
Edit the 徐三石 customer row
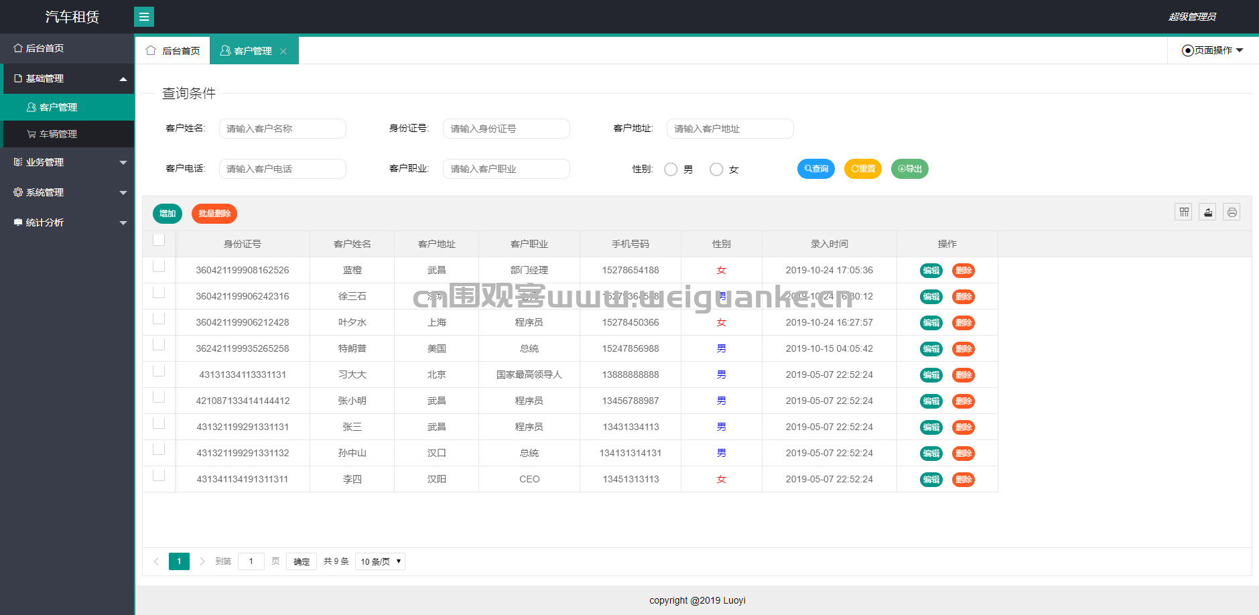[x=931, y=297]
